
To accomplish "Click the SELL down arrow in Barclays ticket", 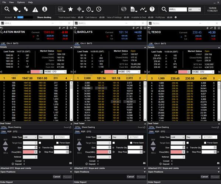I will pyautogui.click(x=79, y=149).
